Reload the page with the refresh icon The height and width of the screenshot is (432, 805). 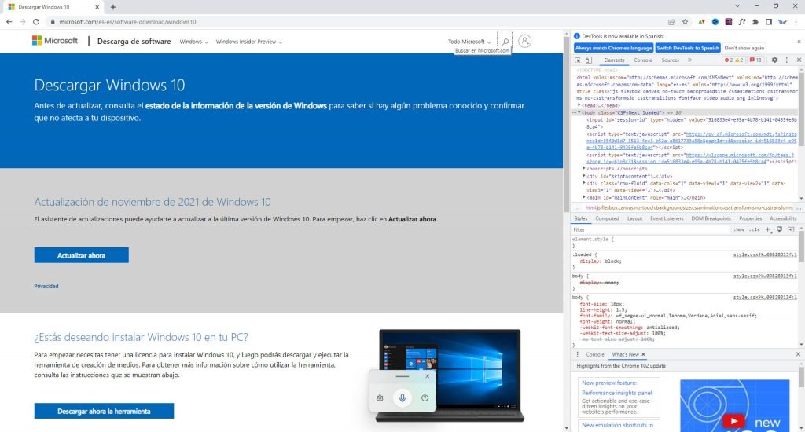[36, 21]
